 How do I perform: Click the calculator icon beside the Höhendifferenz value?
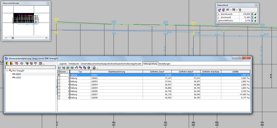[x=252, y=20]
